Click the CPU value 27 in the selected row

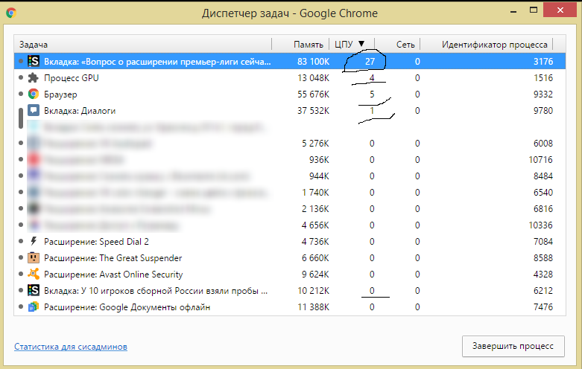pyautogui.click(x=370, y=62)
